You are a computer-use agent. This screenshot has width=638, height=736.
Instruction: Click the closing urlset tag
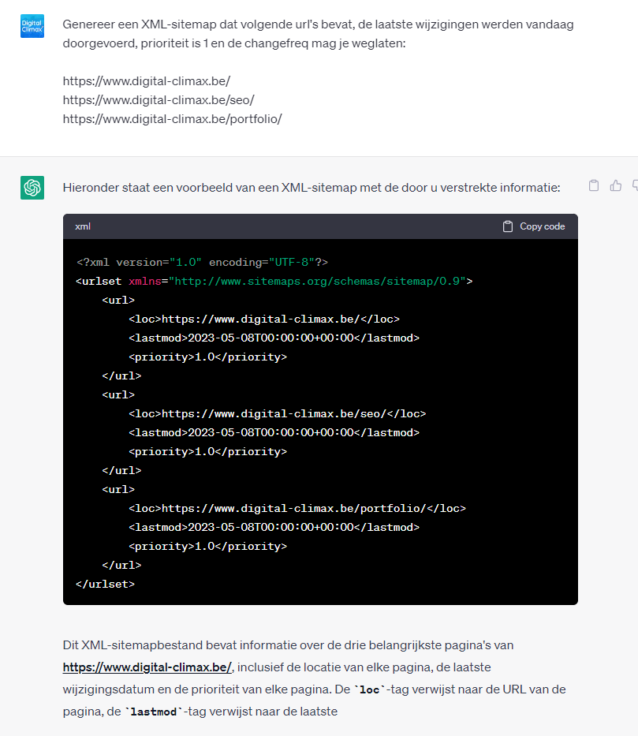click(x=105, y=584)
